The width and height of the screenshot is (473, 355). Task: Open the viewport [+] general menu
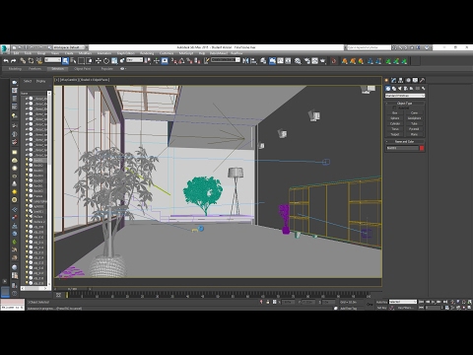click(x=57, y=80)
